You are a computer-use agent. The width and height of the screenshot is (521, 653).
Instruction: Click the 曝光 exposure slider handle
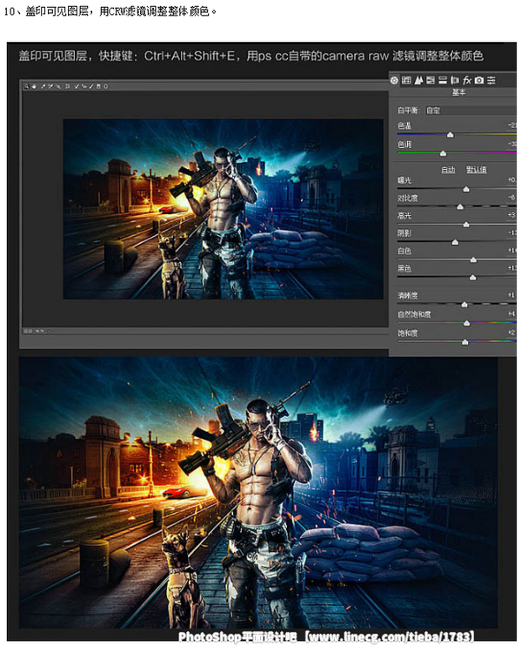point(466,190)
